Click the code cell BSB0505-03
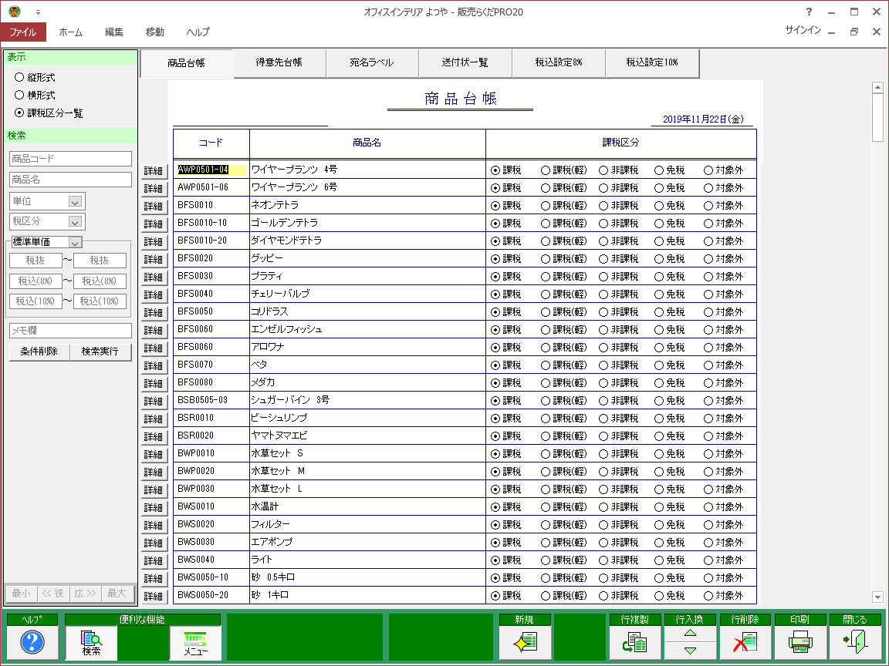This screenshot has width=889, height=666. pos(202,400)
